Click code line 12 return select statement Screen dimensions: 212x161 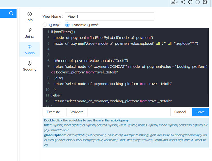coord(113,101)
